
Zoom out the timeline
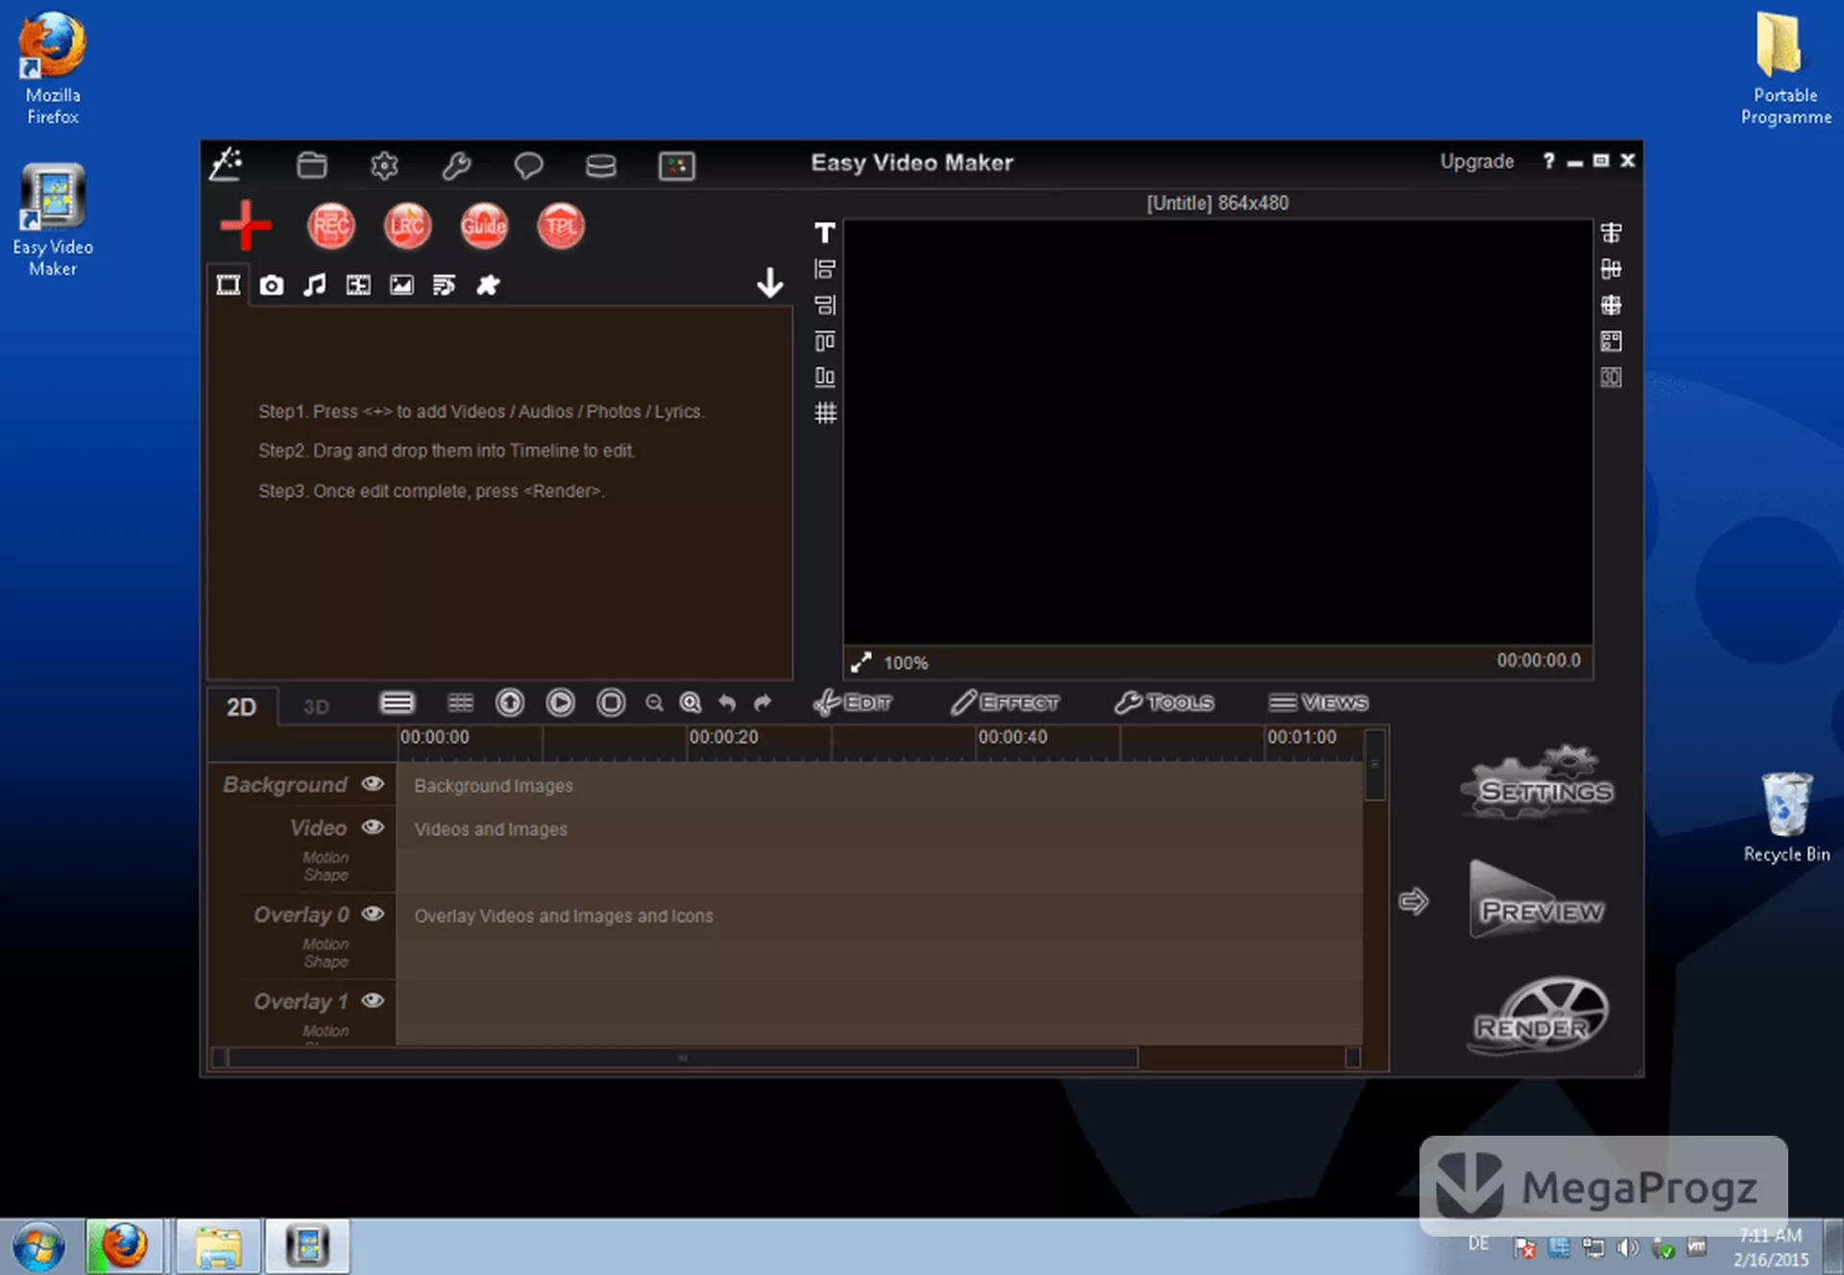pos(654,703)
